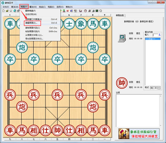Click the clock timer toolbar icon
Screen dimensions: 166x143
coord(85,11)
